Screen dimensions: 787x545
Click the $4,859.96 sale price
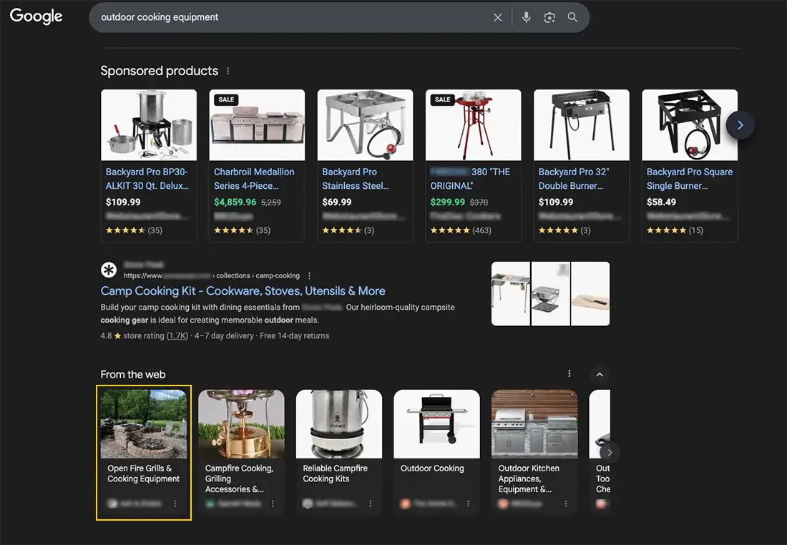tap(235, 202)
